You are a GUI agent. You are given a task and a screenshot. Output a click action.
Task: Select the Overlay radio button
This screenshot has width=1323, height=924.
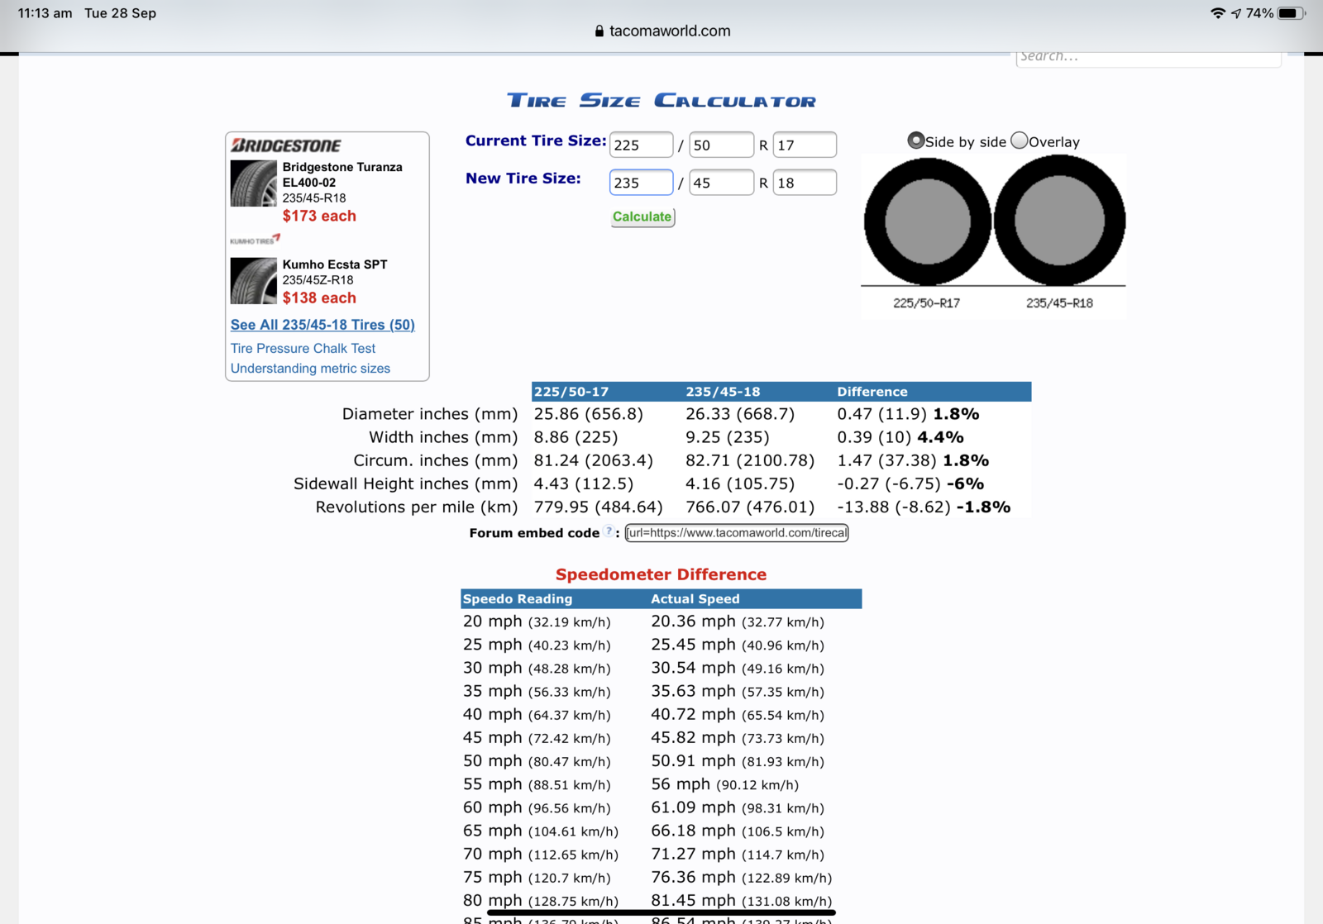1020,141
